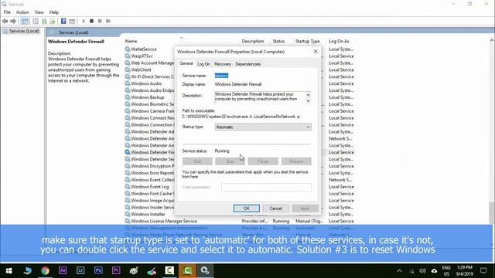The height and width of the screenshot is (278, 495).
Task: Open Adobe After Effects from the taskbar
Action: (63, 271)
